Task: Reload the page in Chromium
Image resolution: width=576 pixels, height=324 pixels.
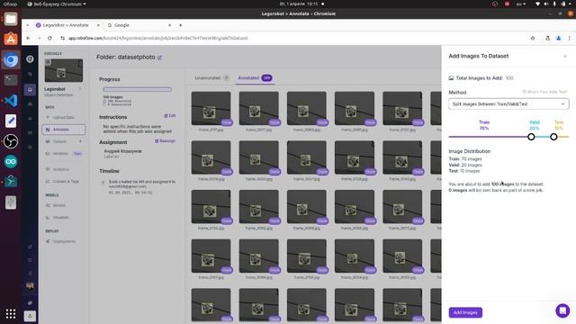Action: (x=50, y=38)
